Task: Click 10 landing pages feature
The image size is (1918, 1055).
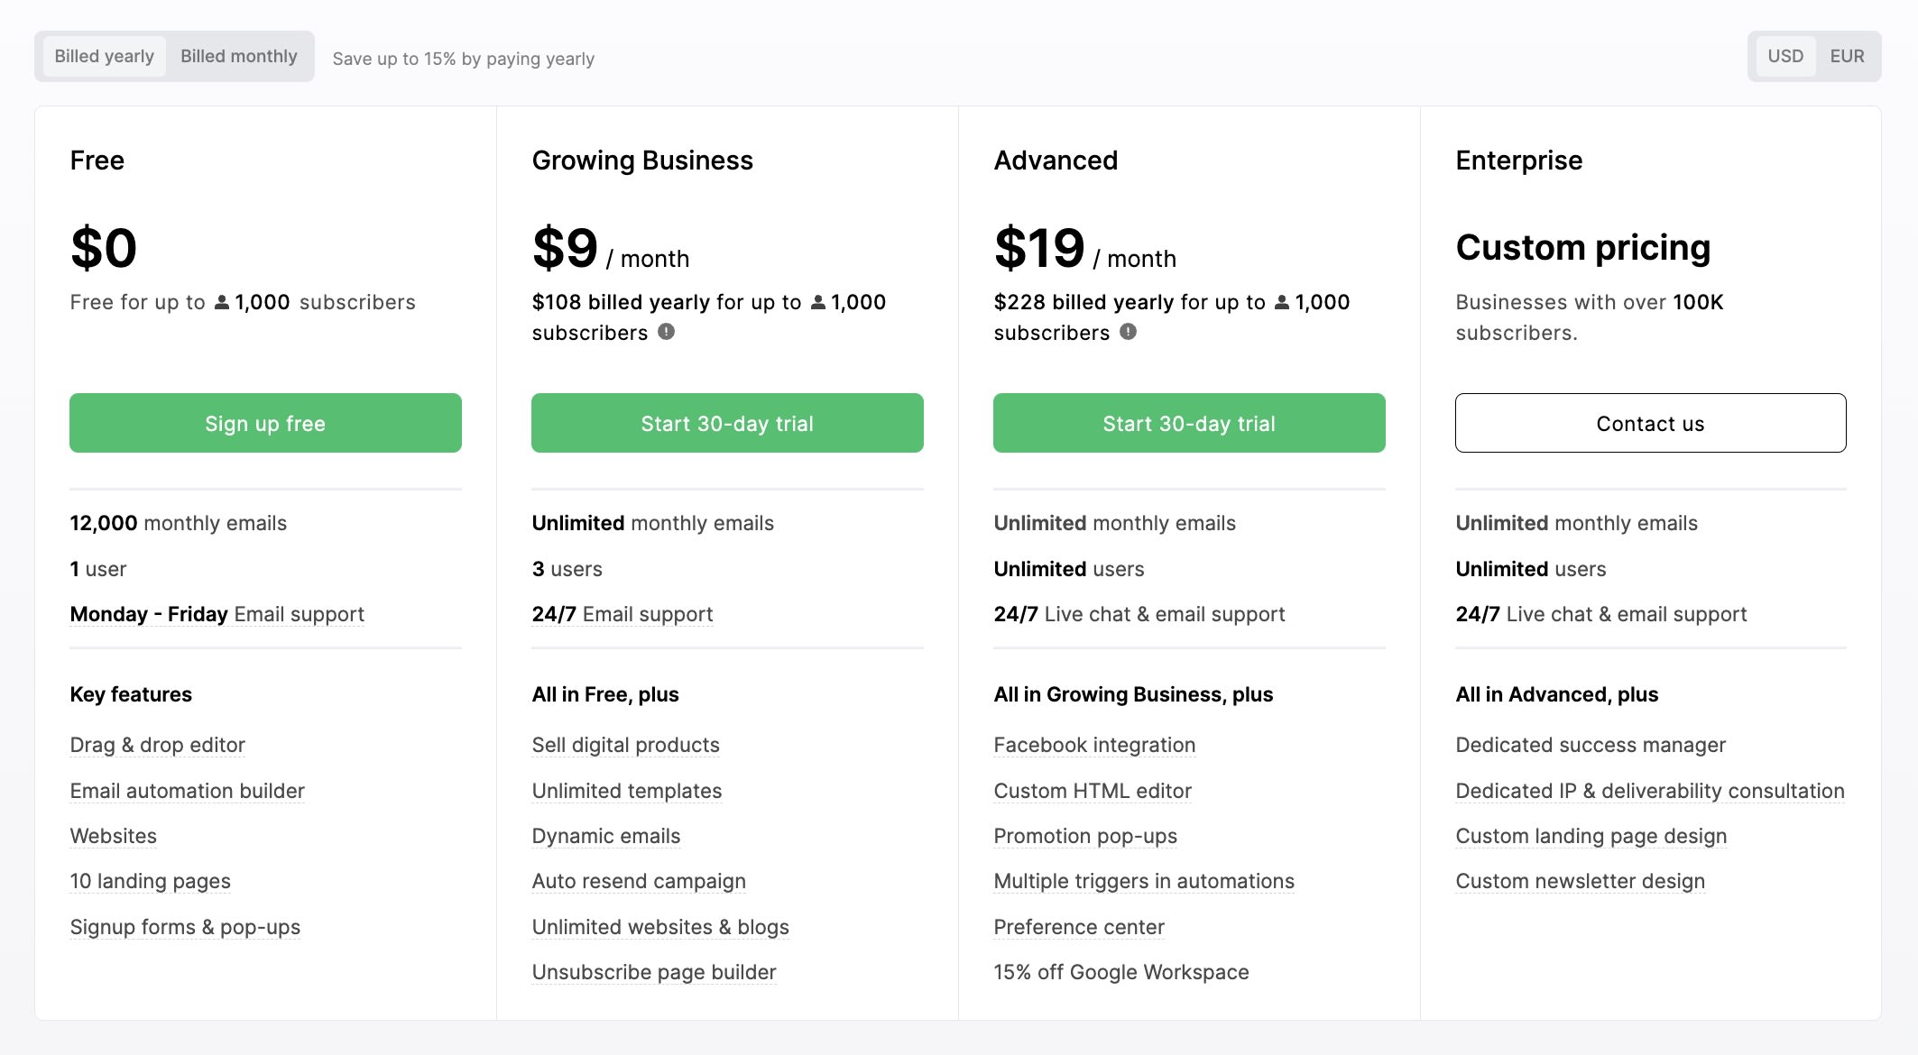Action: pos(151,881)
